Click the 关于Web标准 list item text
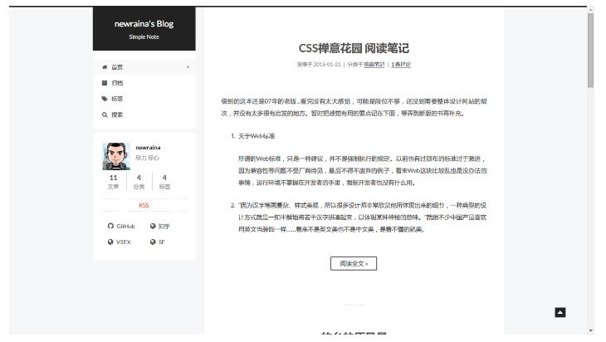 [x=257, y=136]
